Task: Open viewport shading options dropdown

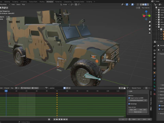Action: tap(150, 4)
